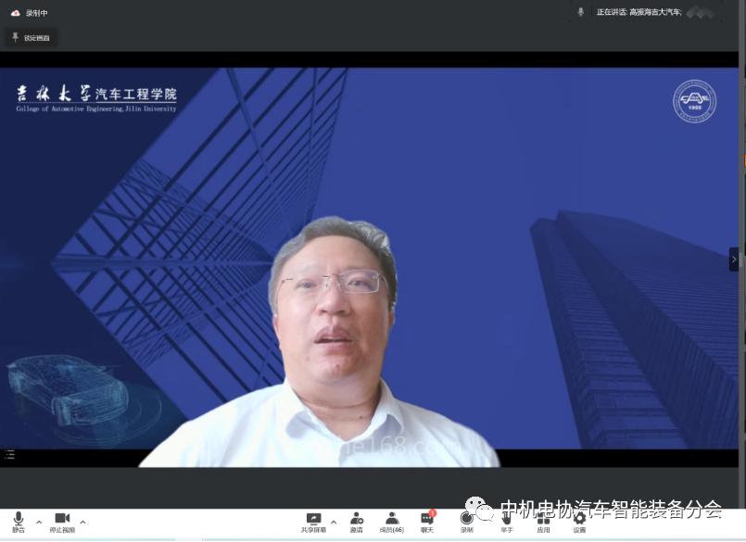Raise hand with 举手 icon

click(507, 522)
